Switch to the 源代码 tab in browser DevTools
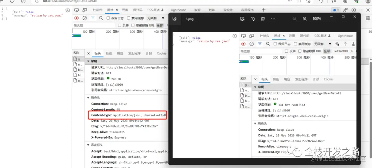This screenshot has width=372, height=168. coord(137,10)
